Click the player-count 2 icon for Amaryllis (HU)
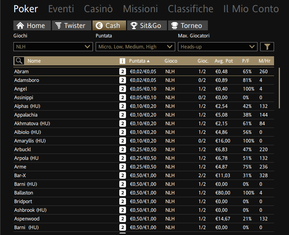The height and width of the screenshot is (235, 289). click(x=122, y=141)
